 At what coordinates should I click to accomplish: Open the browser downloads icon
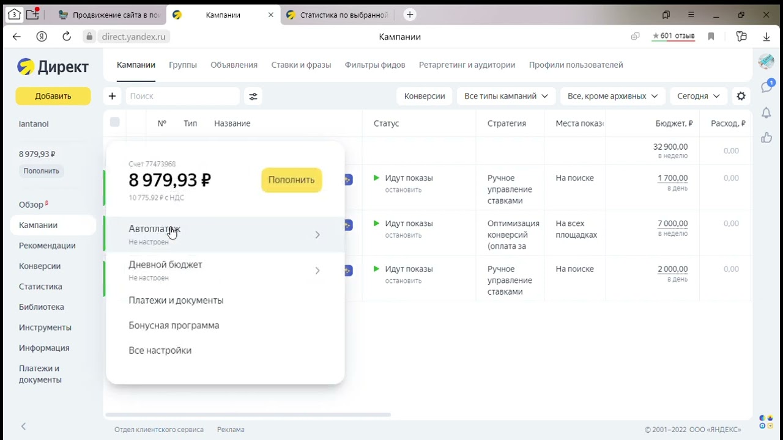[x=766, y=37]
